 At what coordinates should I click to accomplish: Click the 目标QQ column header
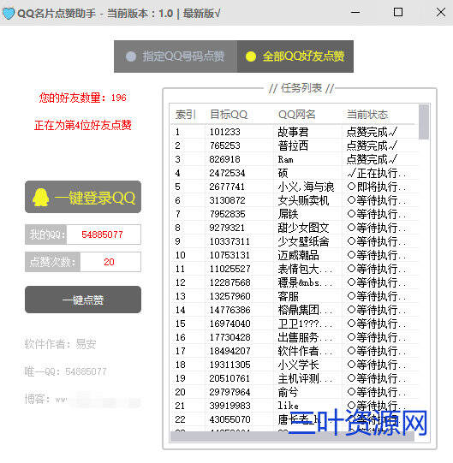pos(229,115)
